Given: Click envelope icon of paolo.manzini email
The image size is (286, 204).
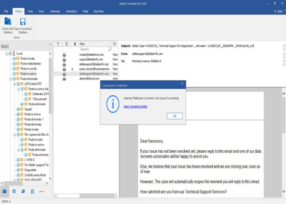Looking at the screenshot, I should pyautogui.click(x=64, y=69).
